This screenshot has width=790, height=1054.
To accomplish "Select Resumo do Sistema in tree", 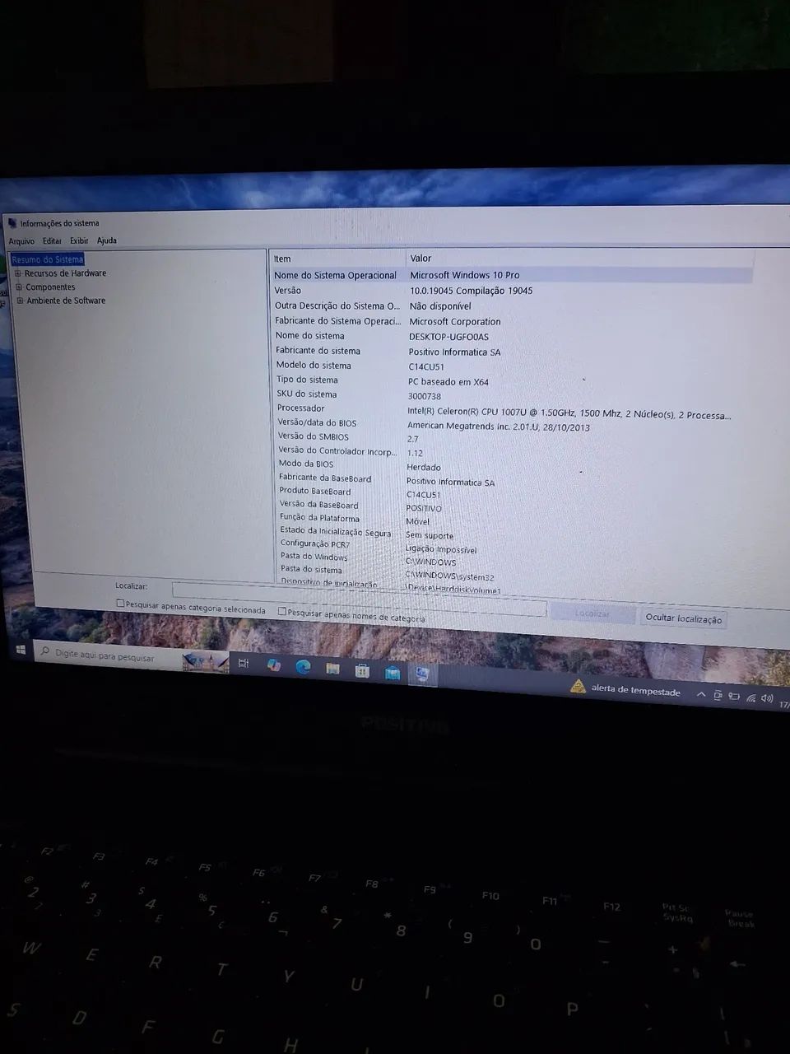I will pyautogui.click(x=48, y=259).
